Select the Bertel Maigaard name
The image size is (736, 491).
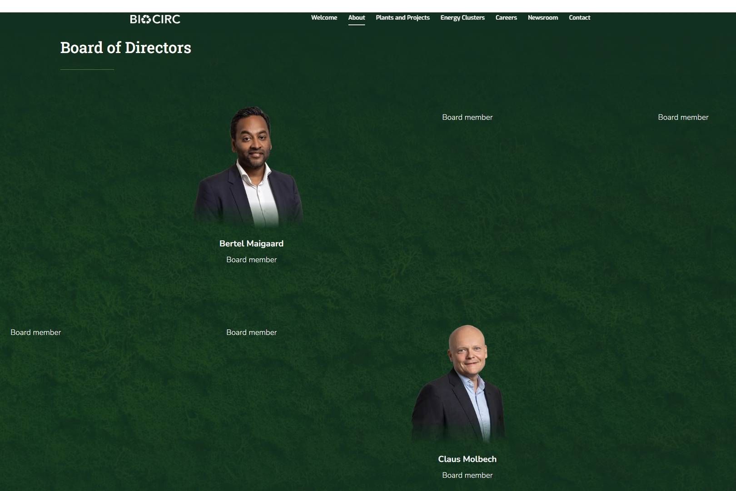(251, 244)
